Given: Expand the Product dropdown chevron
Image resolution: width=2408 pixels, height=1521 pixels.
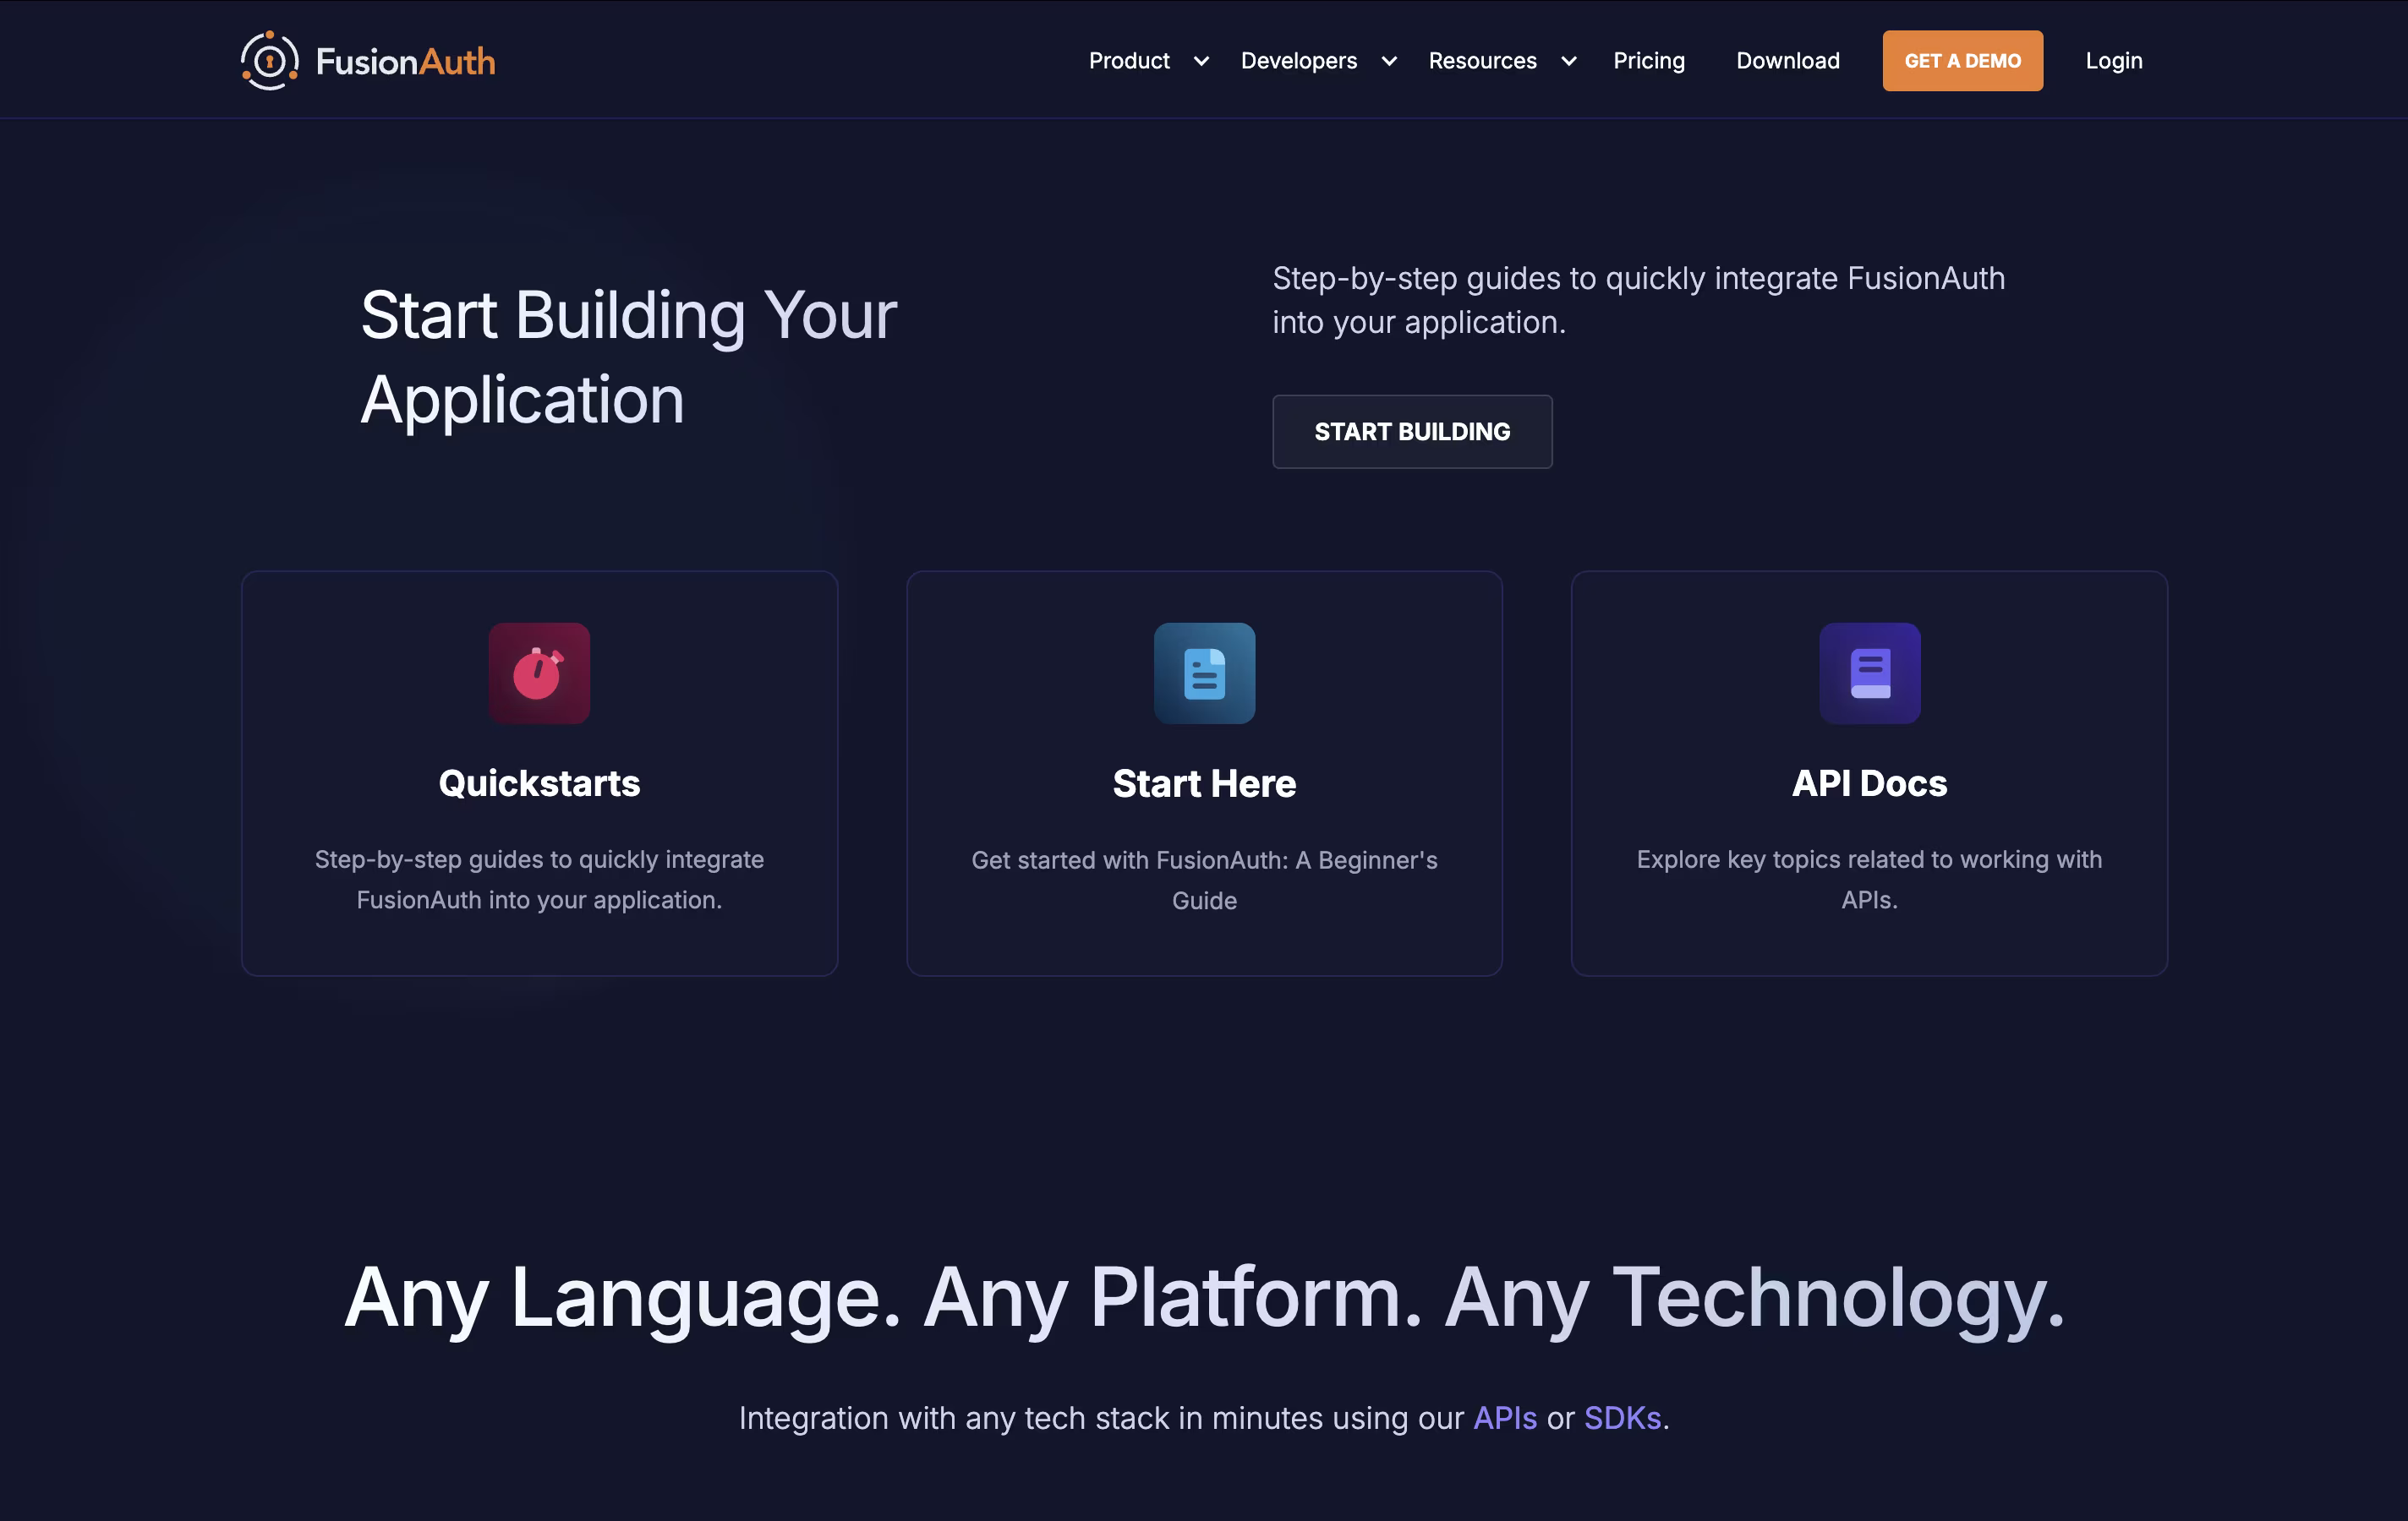Looking at the screenshot, I should tap(1201, 61).
